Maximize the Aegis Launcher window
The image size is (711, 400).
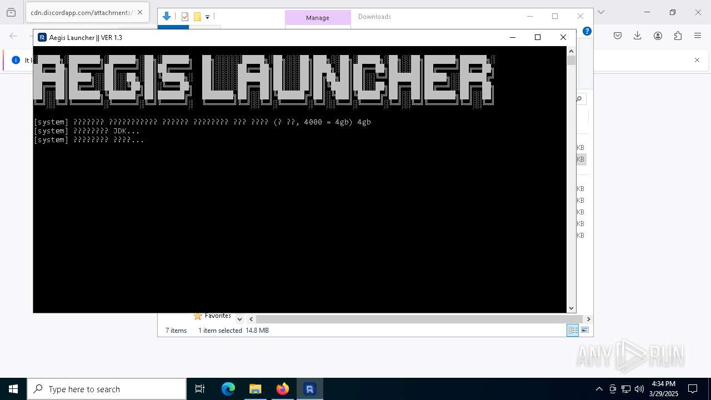pos(538,37)
